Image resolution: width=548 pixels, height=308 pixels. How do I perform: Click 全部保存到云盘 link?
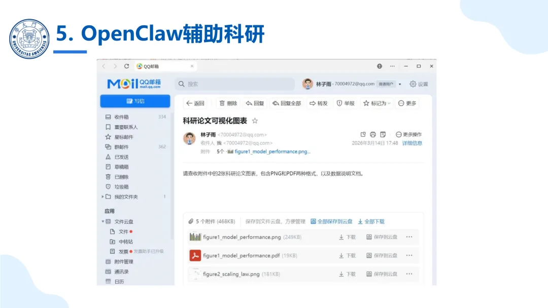332,221
